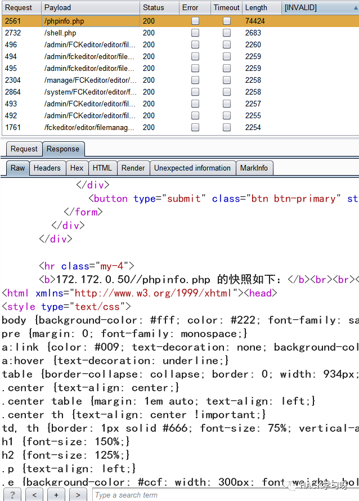Click the length value 74424
The height and width of the screenshot is (501, 359).
pos(255,21)
